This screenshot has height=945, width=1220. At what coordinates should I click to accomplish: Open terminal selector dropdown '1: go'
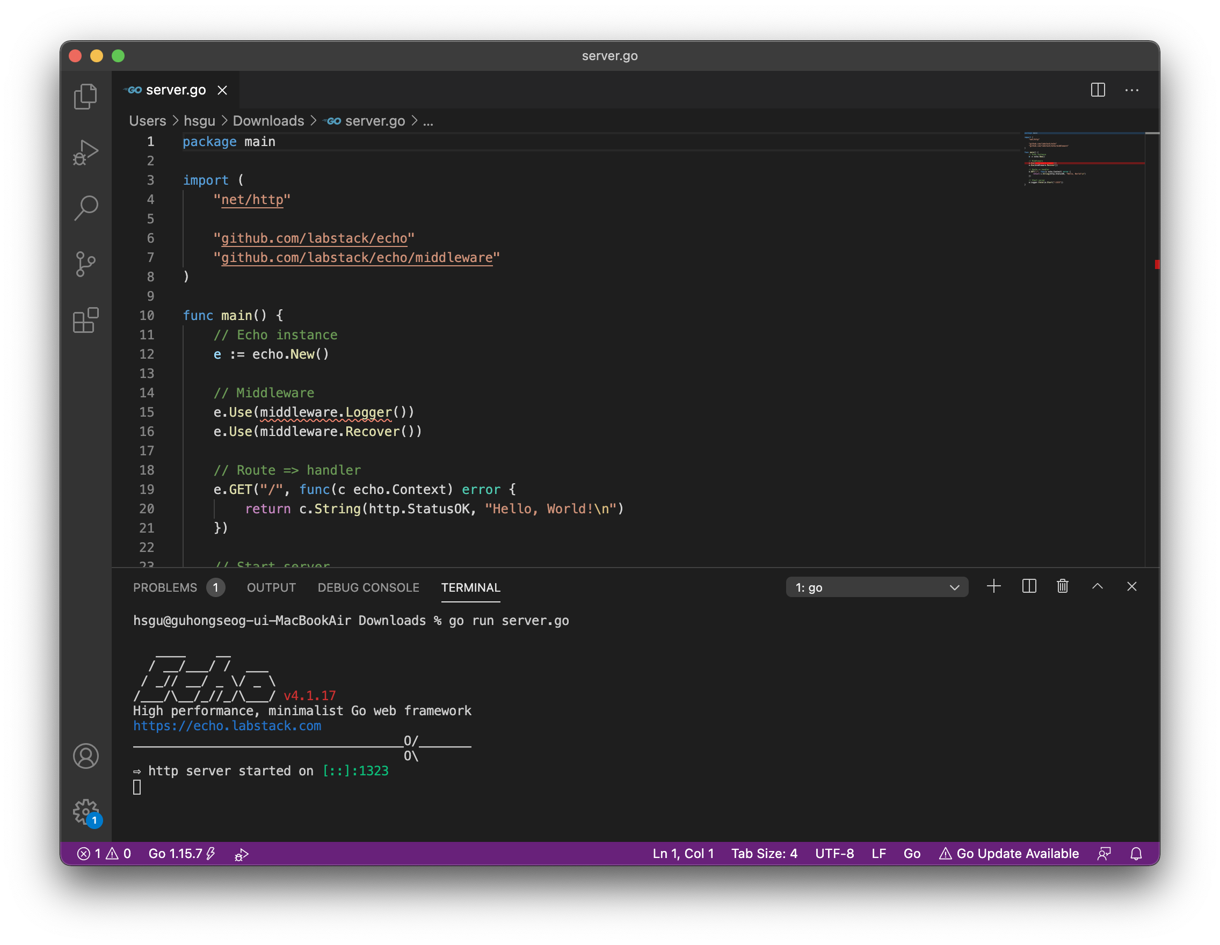coord(876,587)
